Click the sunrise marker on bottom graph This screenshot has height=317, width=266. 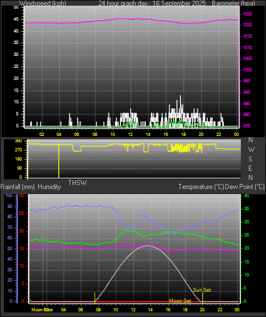[x=95, y=298]
